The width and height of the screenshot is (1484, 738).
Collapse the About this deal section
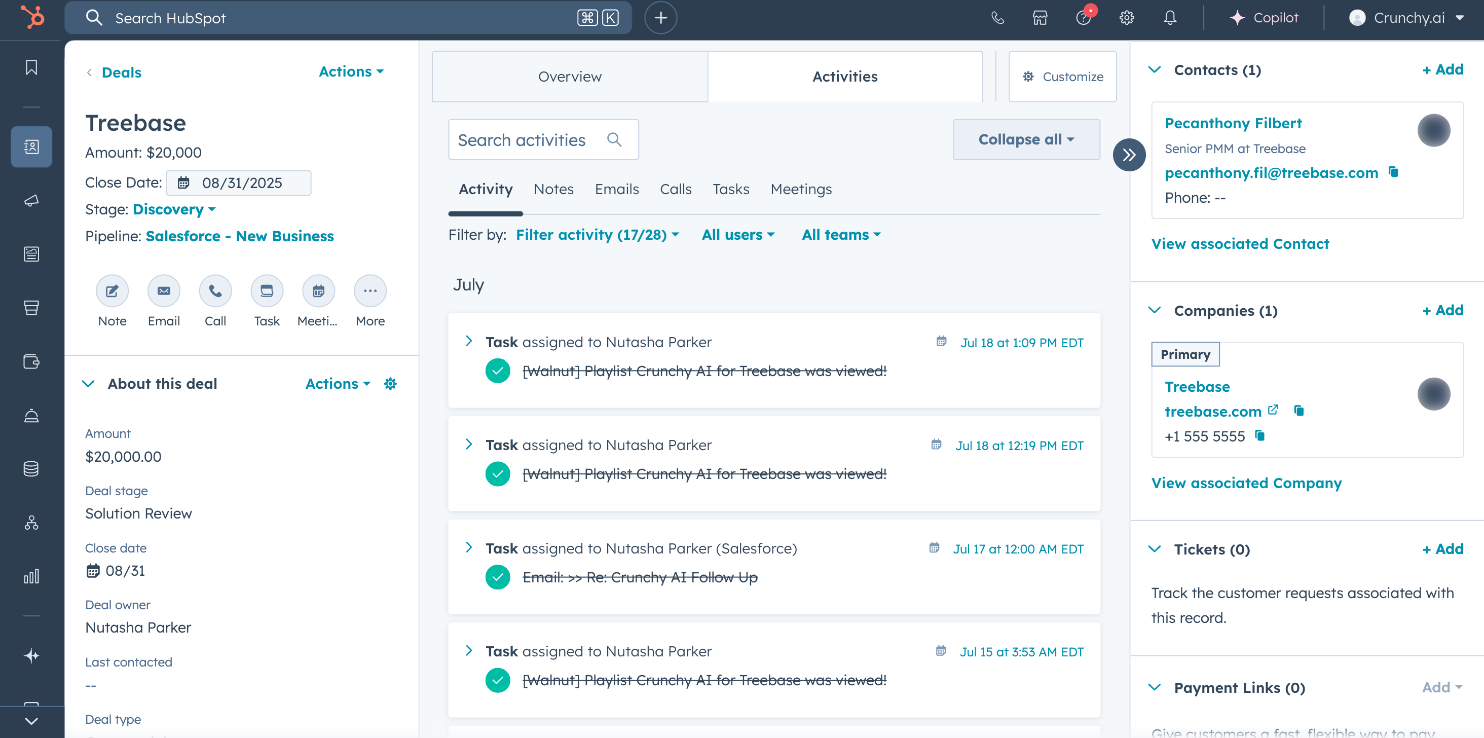(88, 384)
